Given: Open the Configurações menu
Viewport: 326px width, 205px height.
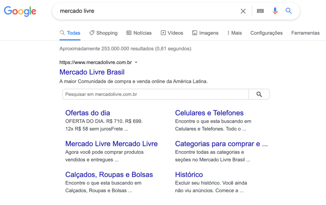Looking at the screenshot, I should (x=266, y=33).
